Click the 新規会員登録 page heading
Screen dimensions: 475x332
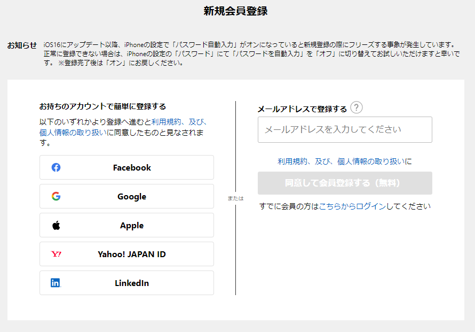coord(235,11)
